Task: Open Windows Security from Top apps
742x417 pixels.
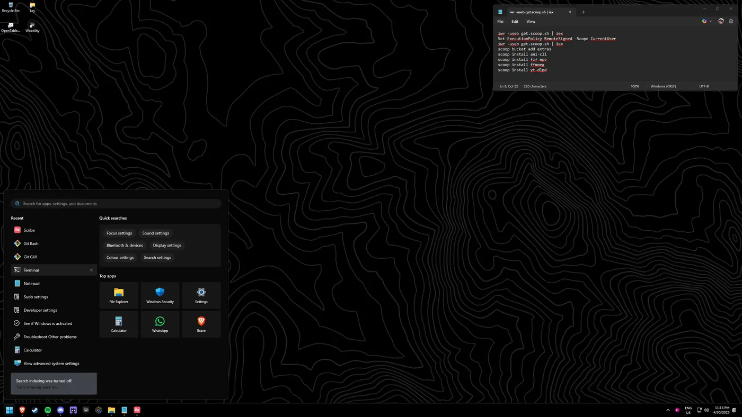Action: point(160,295)
